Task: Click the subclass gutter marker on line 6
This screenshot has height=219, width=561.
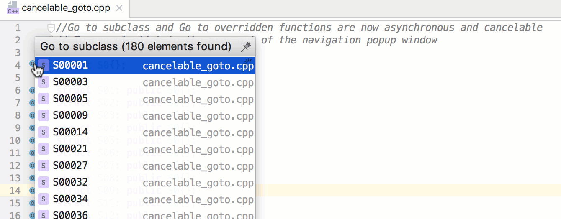Action: pyautogui.click(x=32, y=90)
